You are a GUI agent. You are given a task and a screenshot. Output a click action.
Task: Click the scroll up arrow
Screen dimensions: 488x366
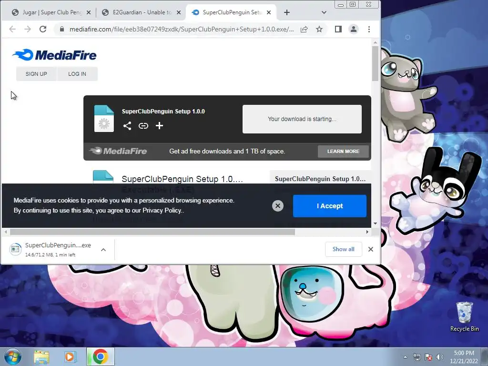(x=375, y=42)
